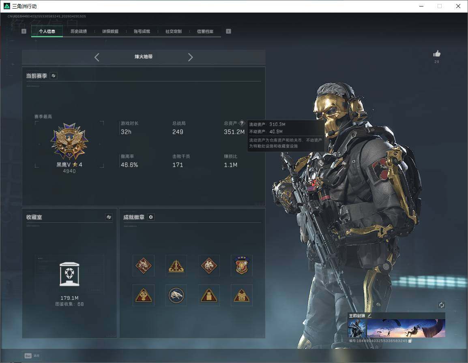Select the wolf head diamond badge
Image resolution: width=468 pixels, height=363 pixels.
coord(209,265)
